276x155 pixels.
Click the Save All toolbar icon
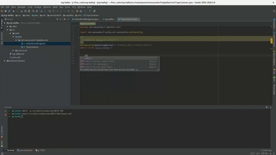point(6,11)
